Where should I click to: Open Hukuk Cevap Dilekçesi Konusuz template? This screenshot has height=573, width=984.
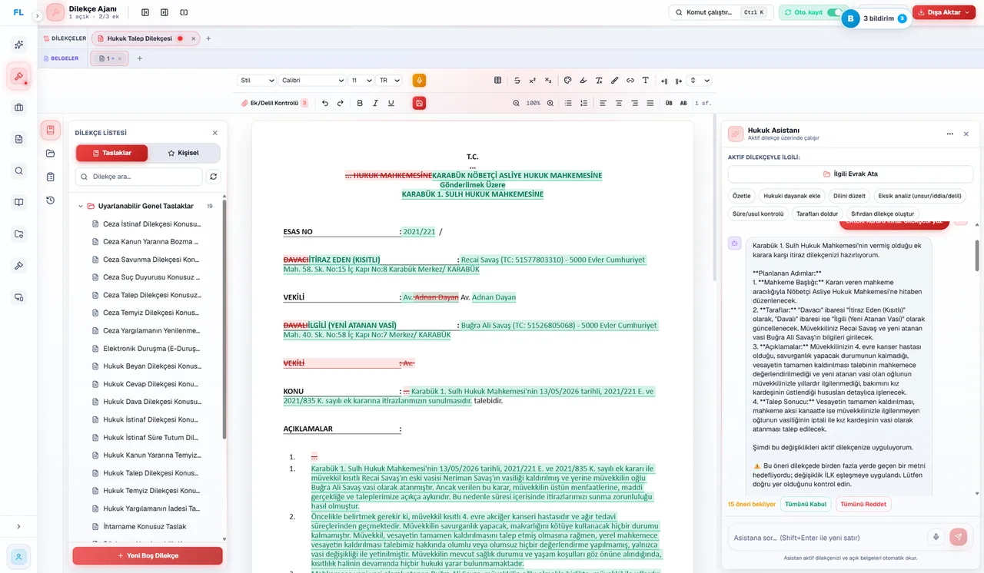pos(151,384)
